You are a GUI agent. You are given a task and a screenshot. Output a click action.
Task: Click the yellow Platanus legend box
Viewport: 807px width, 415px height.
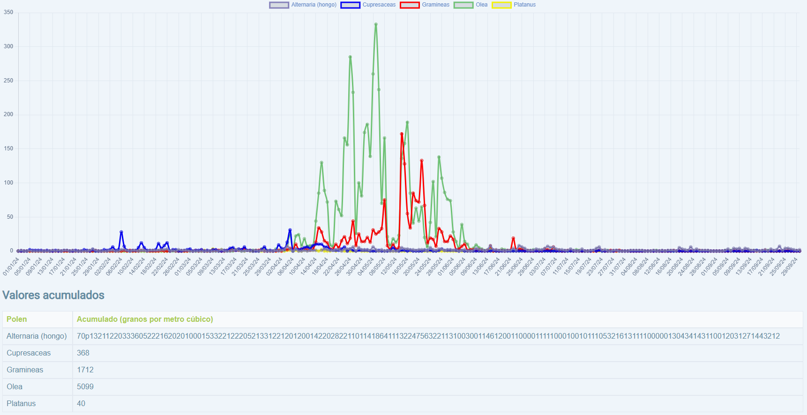(x=501, y=5)
